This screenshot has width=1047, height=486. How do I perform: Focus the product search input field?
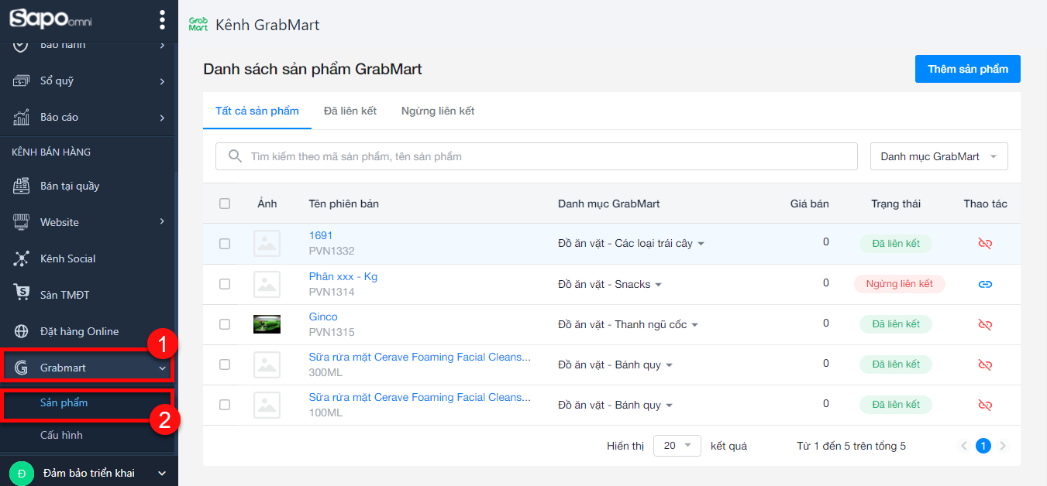(536, 156)
